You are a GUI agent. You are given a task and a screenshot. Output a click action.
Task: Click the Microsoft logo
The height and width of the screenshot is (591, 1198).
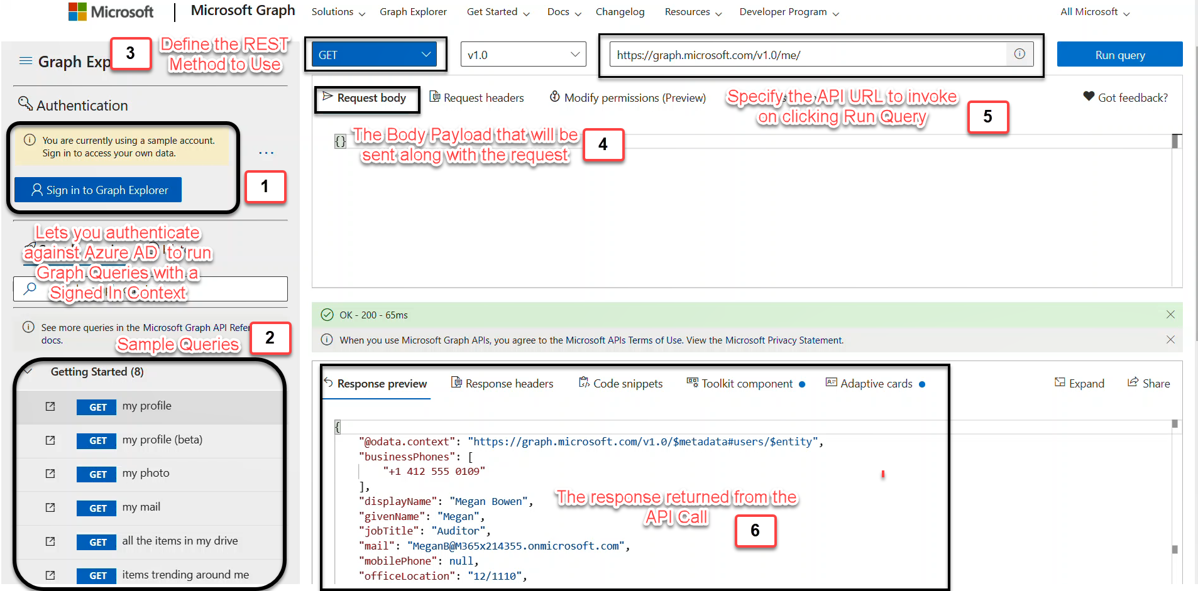click(x=111, y=11)
